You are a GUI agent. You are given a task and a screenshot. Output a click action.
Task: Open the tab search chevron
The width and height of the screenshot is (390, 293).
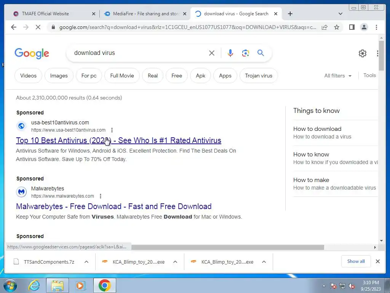tap(340, 14)
